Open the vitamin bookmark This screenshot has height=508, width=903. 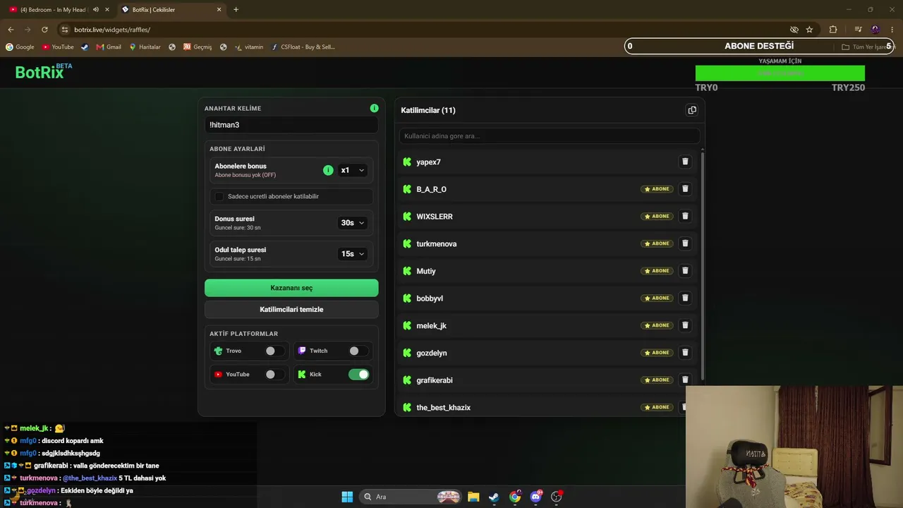pos(249,47)
